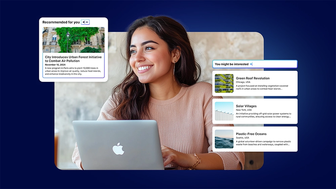Viewport: 336px width, 189px height.
Task: Click the Recommended for you heading
Action: [61, 22]
